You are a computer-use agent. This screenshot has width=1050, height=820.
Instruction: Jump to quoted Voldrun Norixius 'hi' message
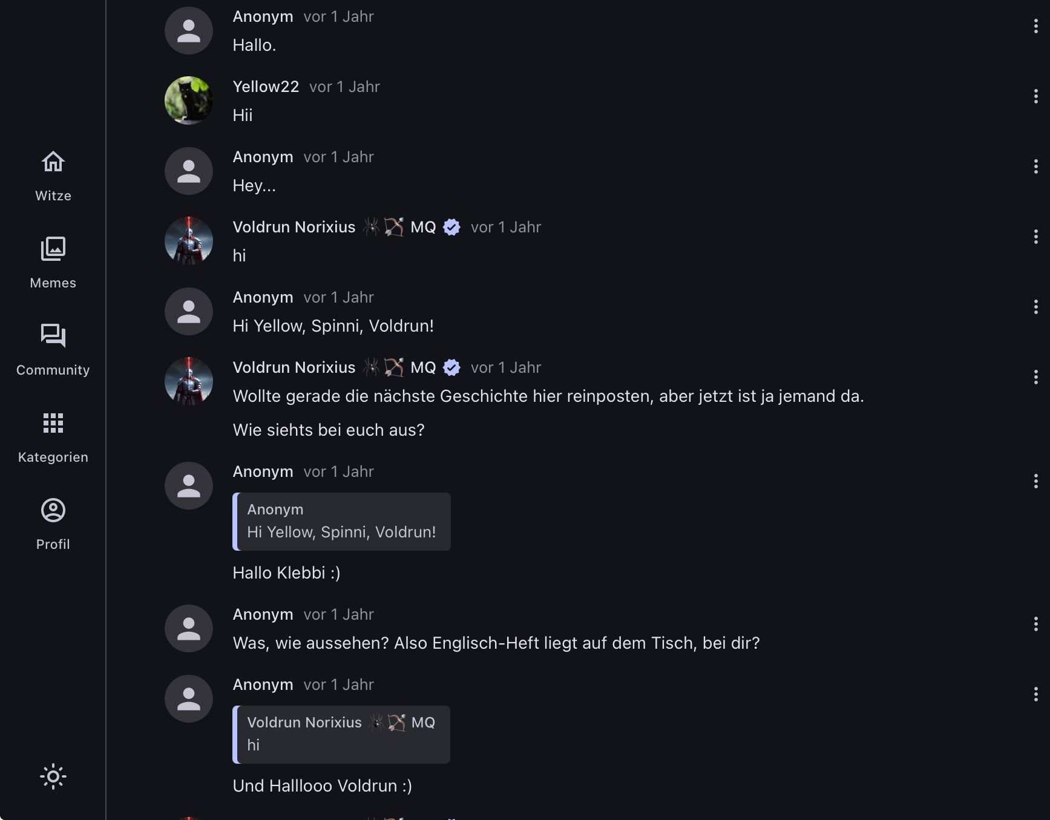(x=341, y=735)
